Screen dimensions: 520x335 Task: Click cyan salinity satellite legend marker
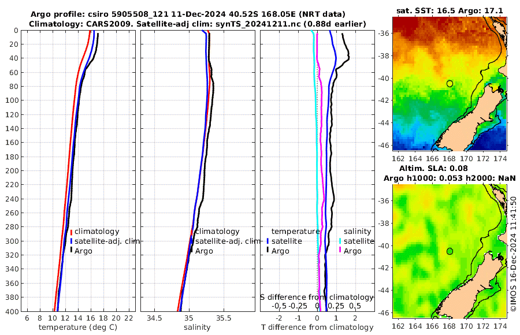[x=340, y=241]
